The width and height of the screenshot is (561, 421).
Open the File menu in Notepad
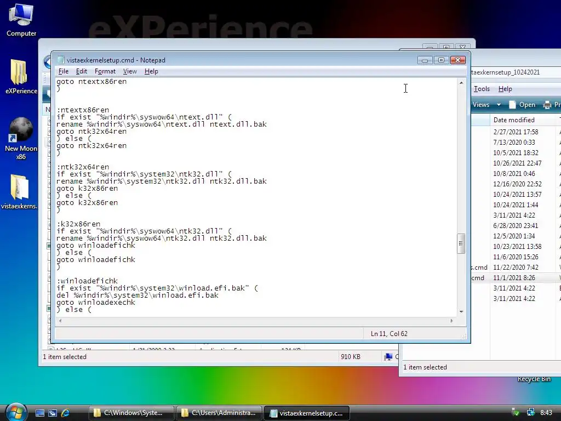pyautogui.click(x=64, y=71)
